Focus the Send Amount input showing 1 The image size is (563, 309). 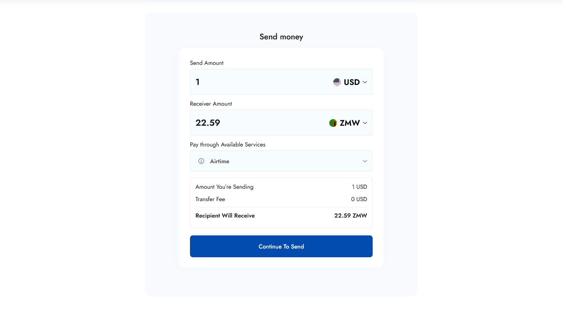[255, 82]
